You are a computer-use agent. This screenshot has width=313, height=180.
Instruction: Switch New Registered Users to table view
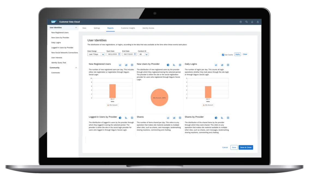132,65
